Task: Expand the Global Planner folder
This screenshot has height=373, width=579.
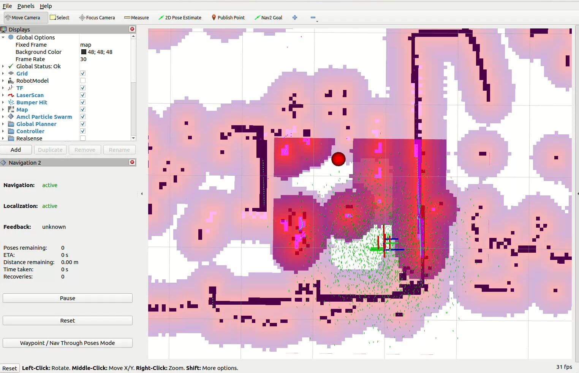Action: click(x=3, y=124)
